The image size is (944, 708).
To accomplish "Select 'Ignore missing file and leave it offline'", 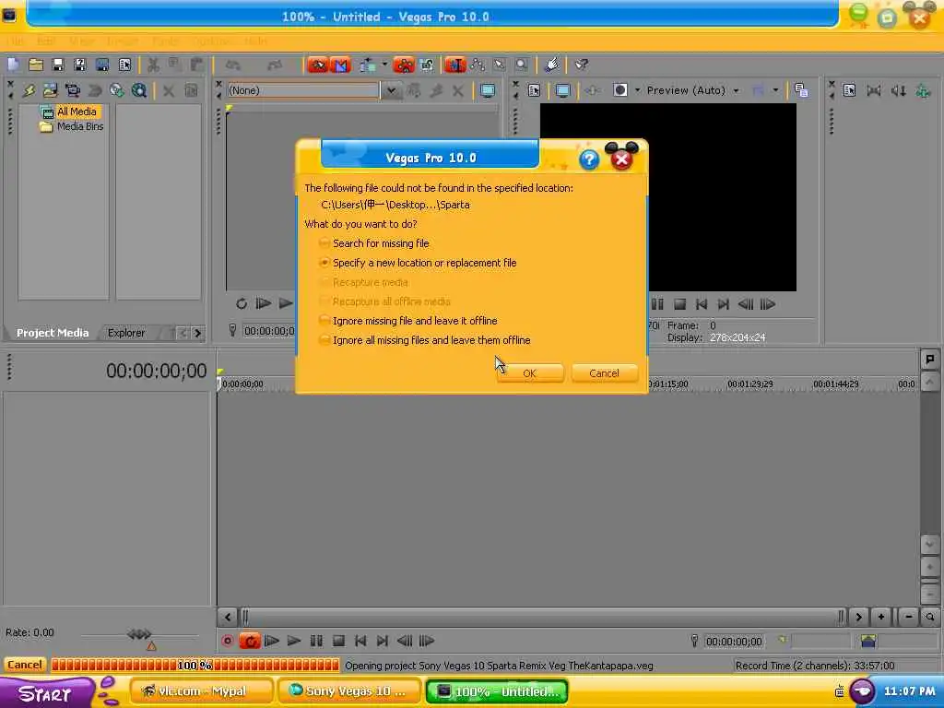I will click(408, 321).
